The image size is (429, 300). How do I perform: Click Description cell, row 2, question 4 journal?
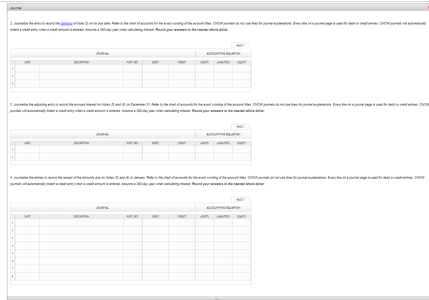pos(81,230)
